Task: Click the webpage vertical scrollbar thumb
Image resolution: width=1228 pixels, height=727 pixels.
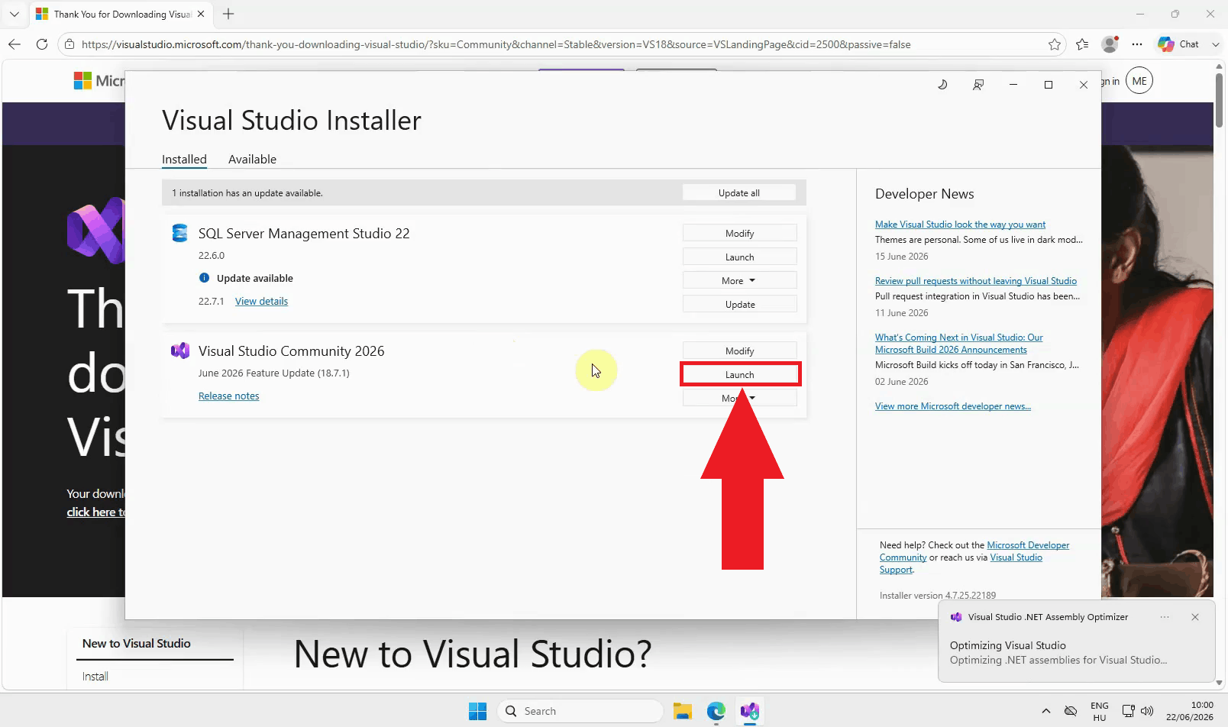Action: [x=1219, y=99]
